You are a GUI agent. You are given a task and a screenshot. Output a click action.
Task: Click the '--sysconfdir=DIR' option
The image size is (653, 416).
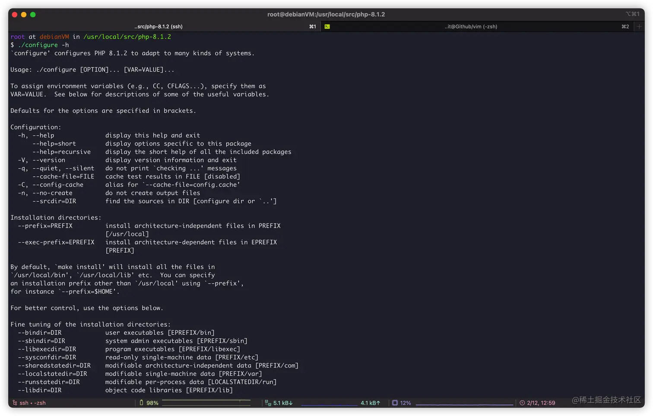click(x=47, y=357)
